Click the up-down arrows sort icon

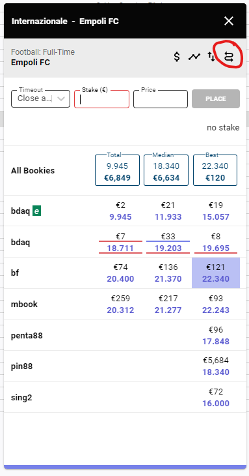point(211,57)
